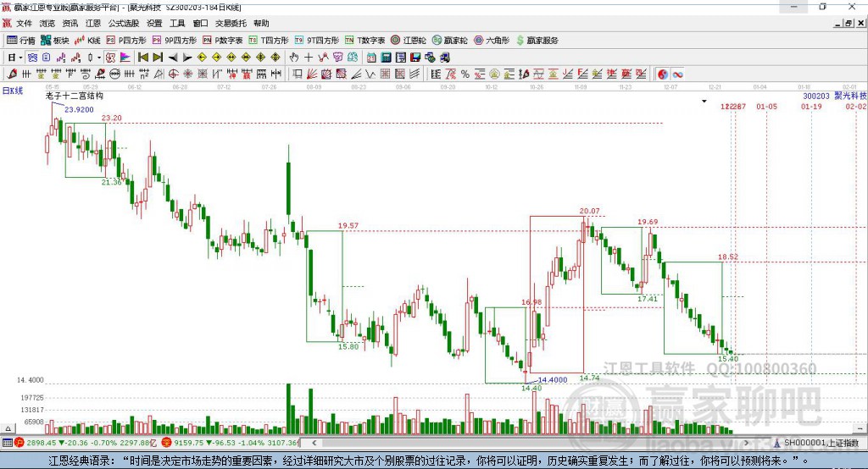Toggle the red-blue yin-yang icon
The height and width of the screenshot is (469, 868).
(663, 74)
